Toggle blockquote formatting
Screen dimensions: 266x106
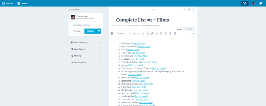tap(157, 34)
